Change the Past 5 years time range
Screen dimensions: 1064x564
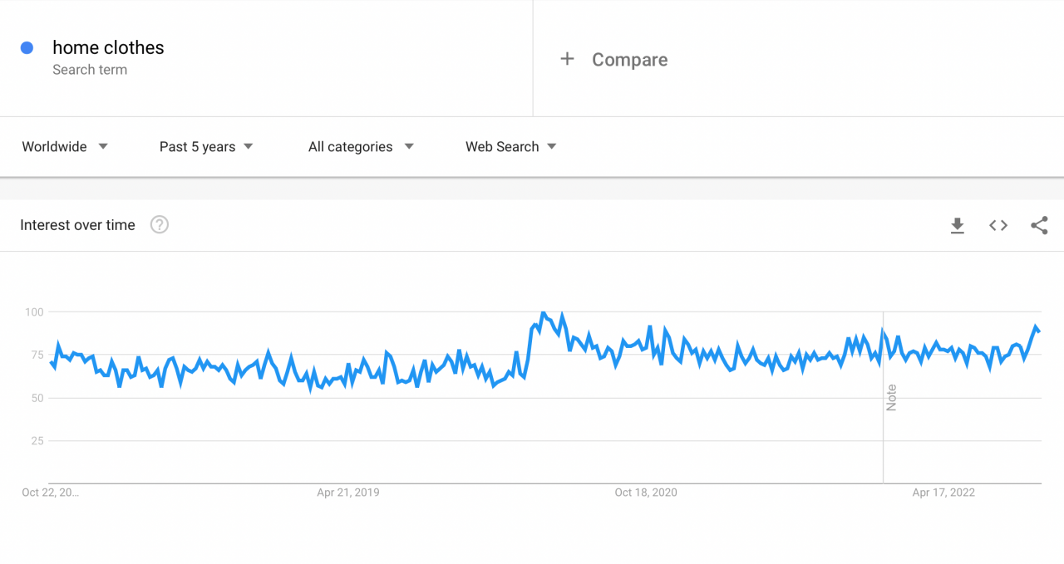point(196,146)
